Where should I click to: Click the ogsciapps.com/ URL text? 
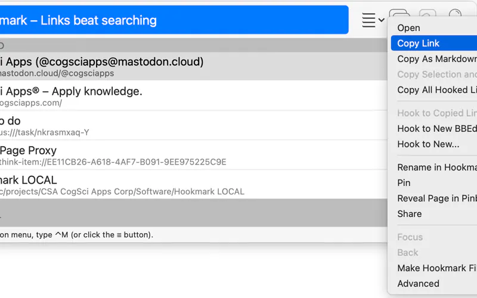click(x=31, y=103)
